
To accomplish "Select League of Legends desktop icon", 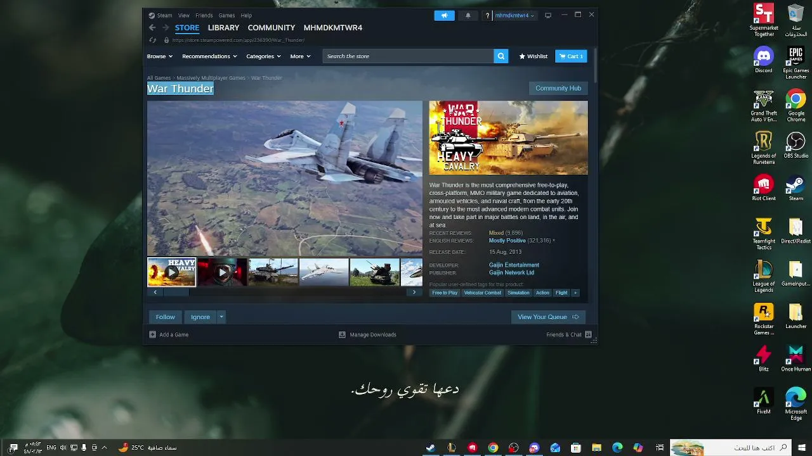I will coord(764,277).
